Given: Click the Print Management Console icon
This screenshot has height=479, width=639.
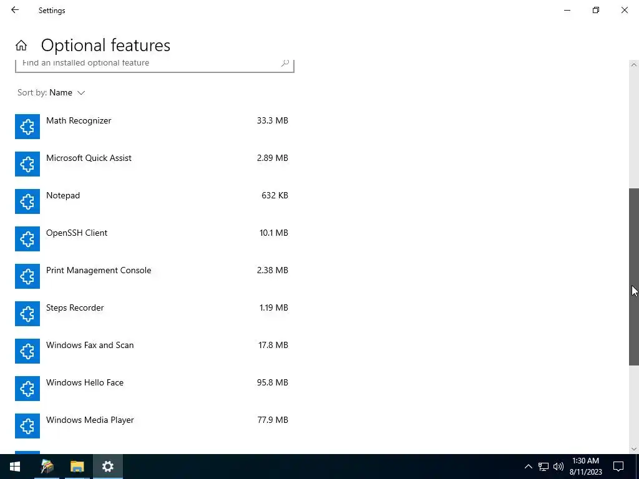Looking at the screenshot, I should tap(27, 276).
